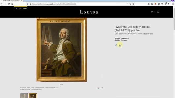Click the QR grid extension icon
Screen dimensions: 175x98
(x=159, y=4)
